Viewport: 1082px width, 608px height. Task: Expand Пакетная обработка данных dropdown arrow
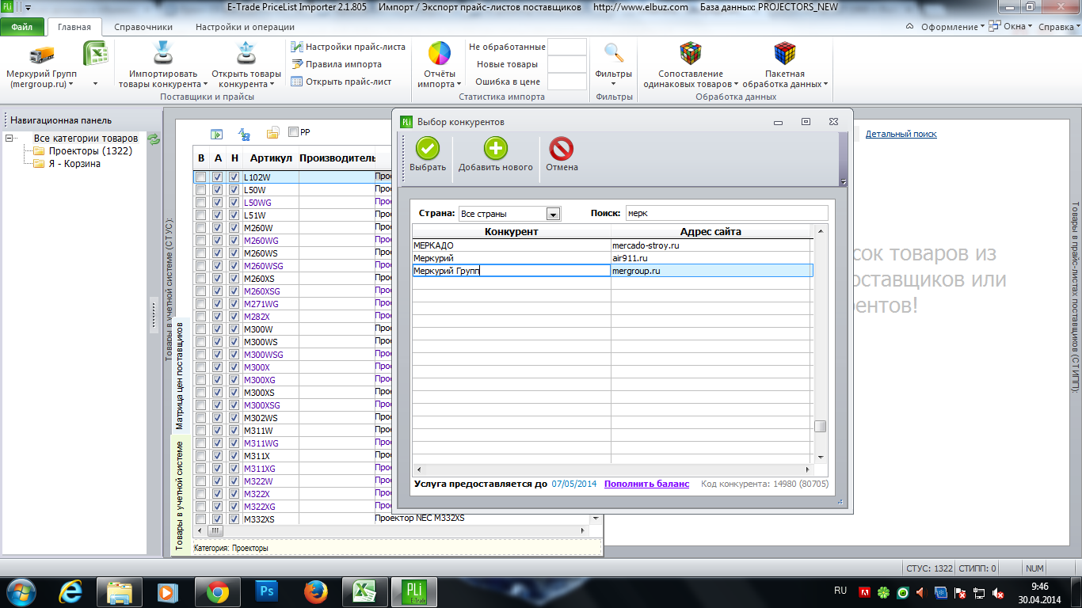click(825, 84)
